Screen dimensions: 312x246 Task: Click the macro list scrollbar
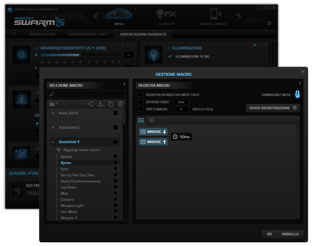pos(124,116)
